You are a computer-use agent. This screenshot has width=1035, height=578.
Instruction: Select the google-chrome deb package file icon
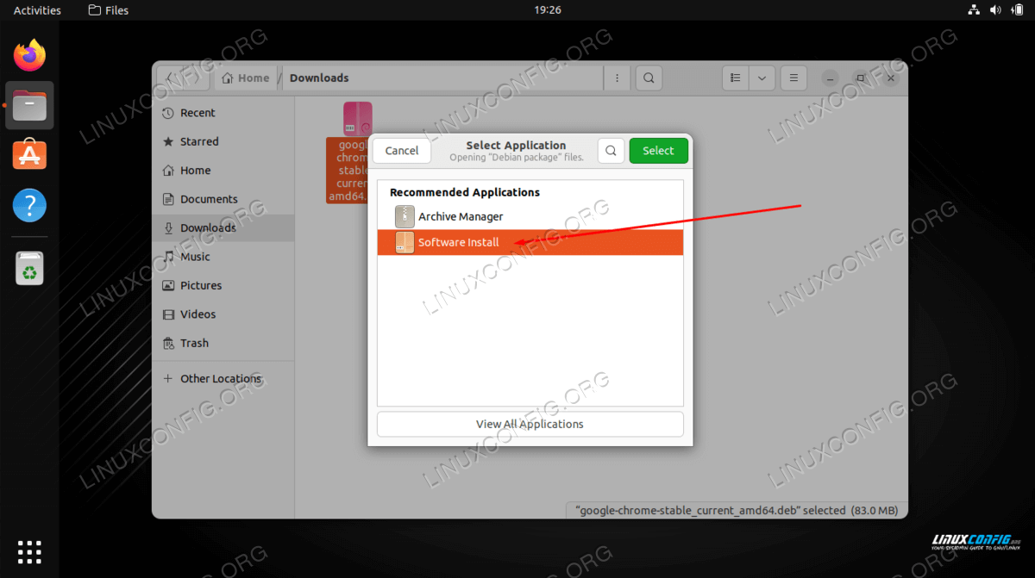357,119
